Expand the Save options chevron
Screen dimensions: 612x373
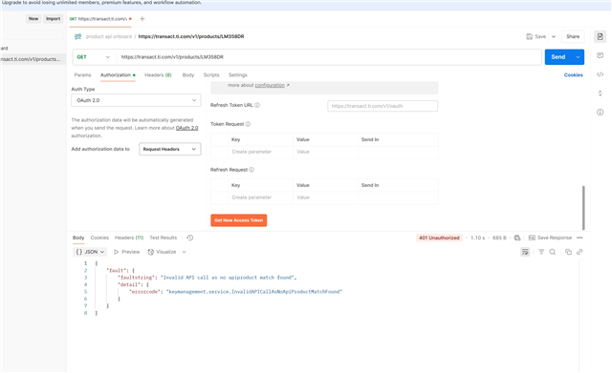pyautogui.click(x=554, y=36)
